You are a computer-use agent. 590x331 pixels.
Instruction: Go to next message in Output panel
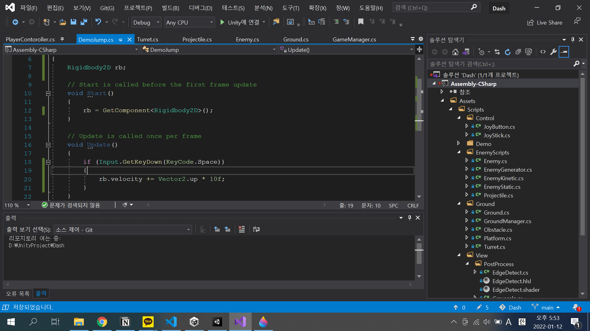(227, 229)
